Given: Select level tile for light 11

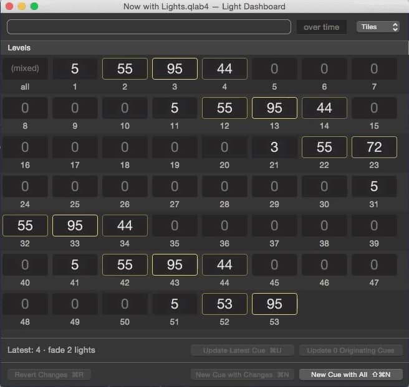Looking at the screenshot, I should point(175,108).
